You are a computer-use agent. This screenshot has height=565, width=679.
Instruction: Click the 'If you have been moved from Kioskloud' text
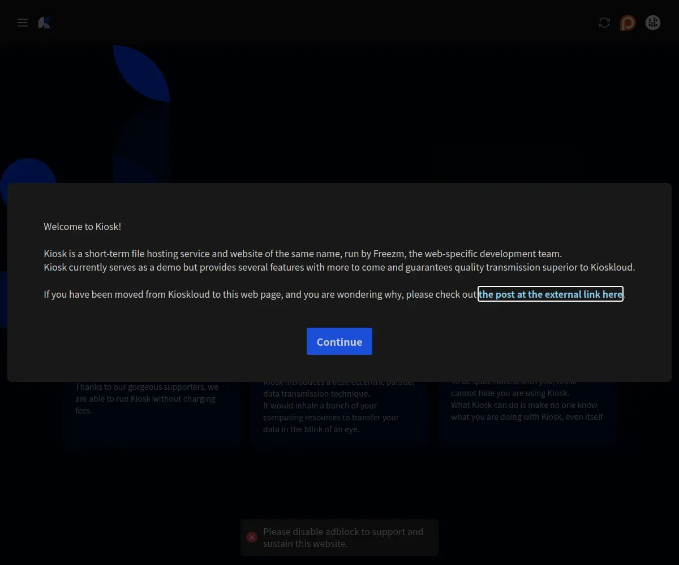click(x=260, y=294)
